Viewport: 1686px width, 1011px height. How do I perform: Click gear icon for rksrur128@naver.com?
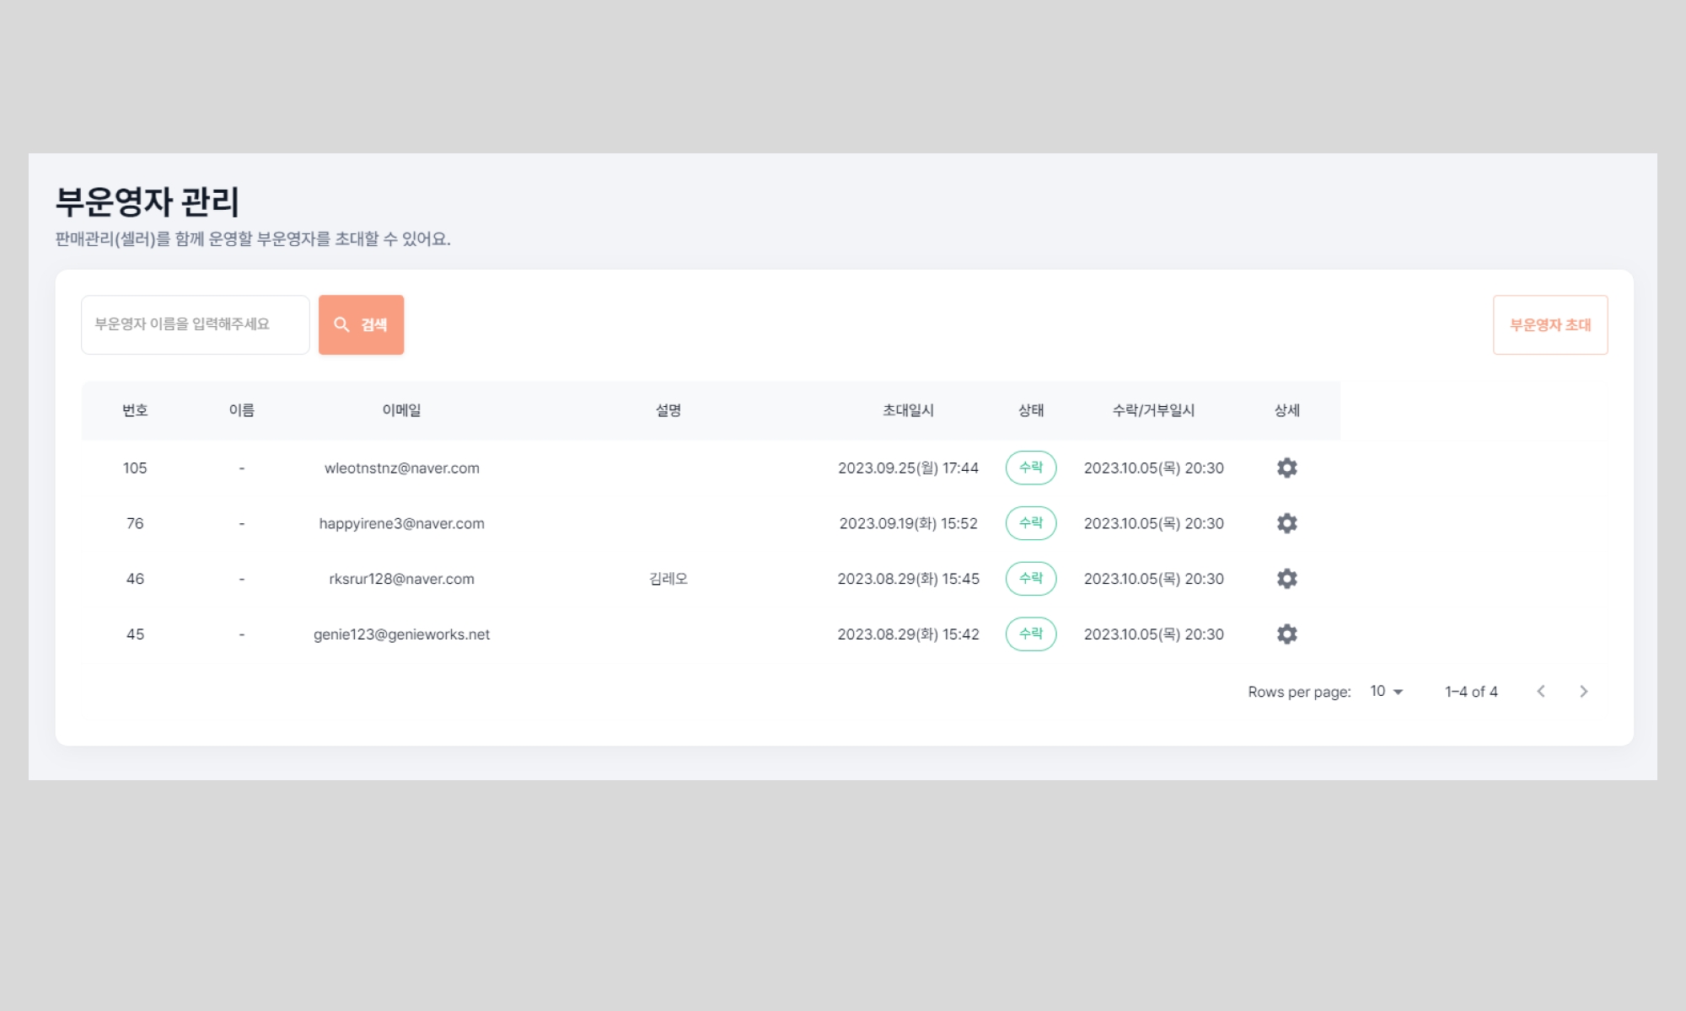point(1286,579)
